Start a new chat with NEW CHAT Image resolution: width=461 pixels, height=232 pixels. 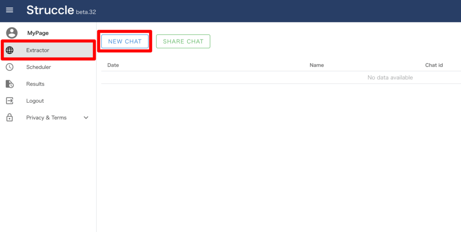pos(125,41)
